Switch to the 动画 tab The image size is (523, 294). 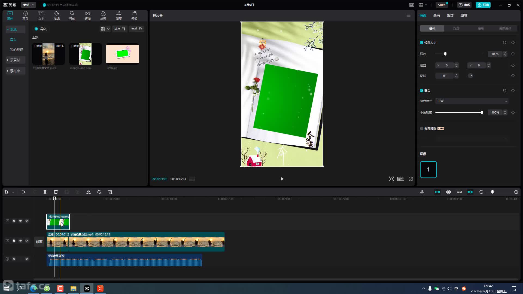click(x=437, y=16)
